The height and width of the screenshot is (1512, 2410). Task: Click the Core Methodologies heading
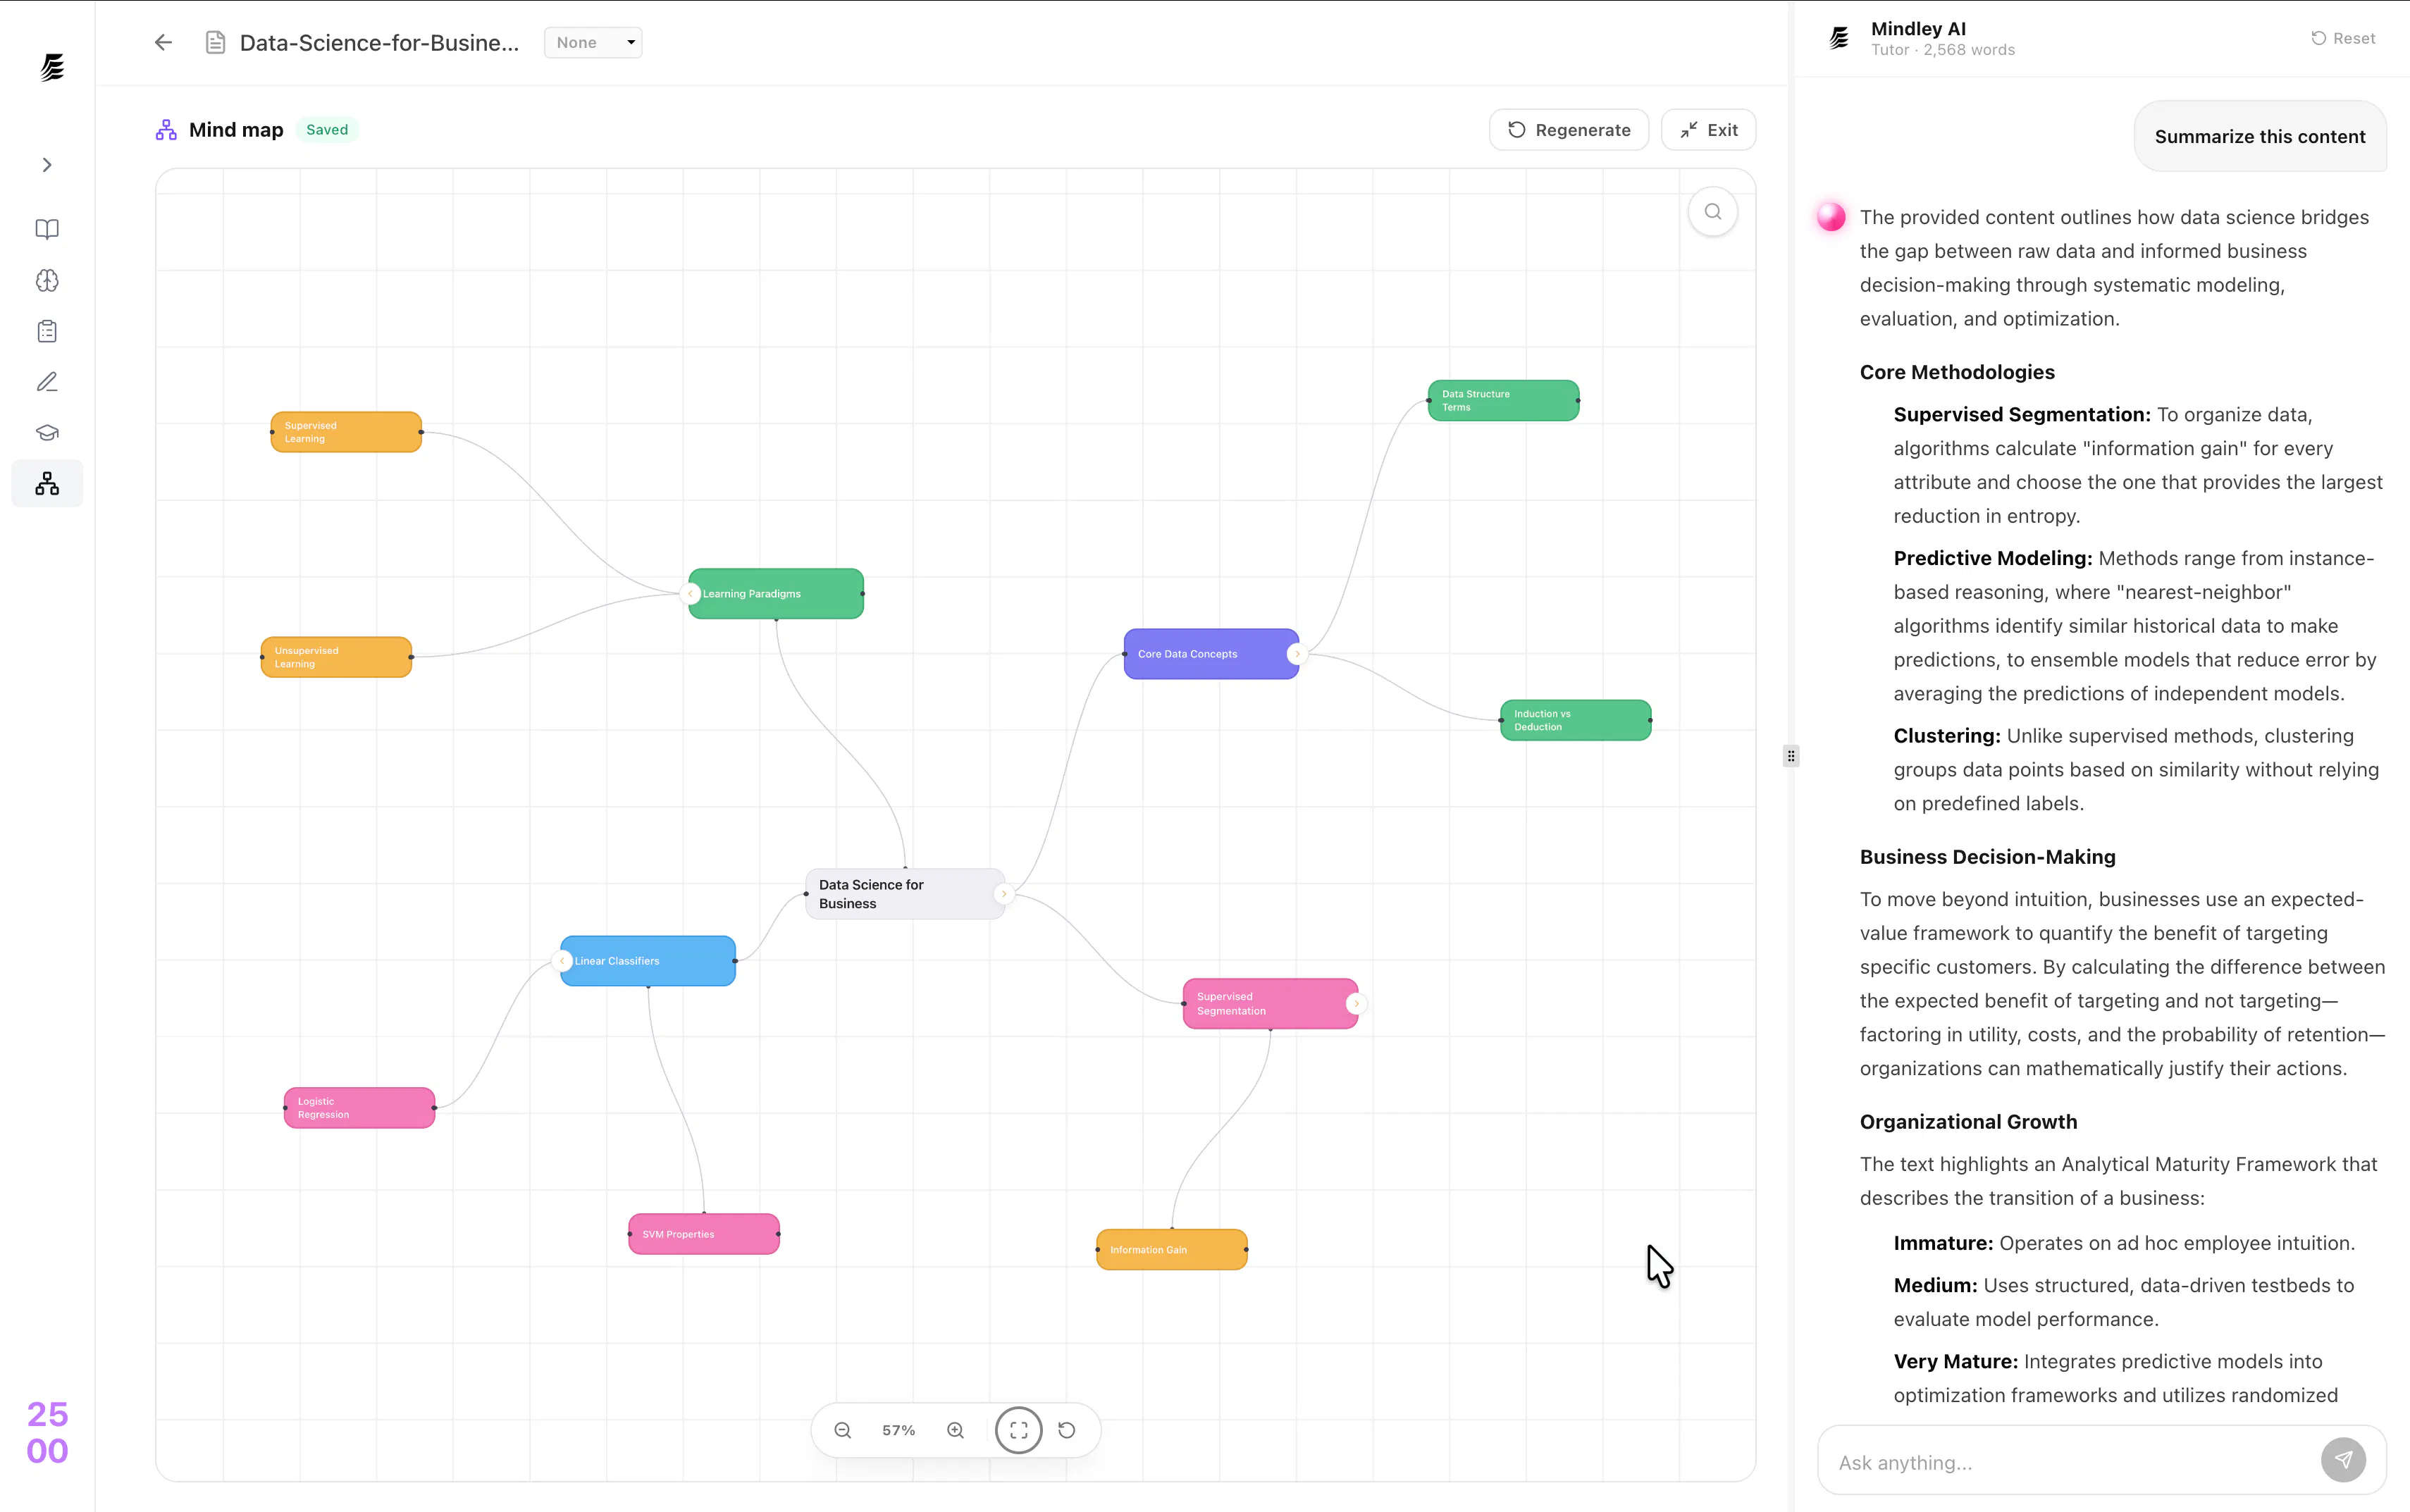(x=1957, y=372)
